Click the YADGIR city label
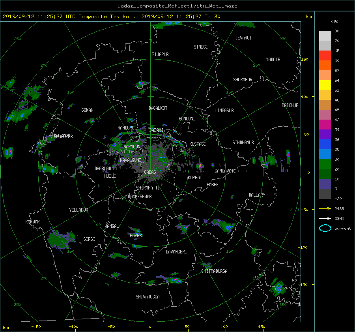 (x=273, y=60)
